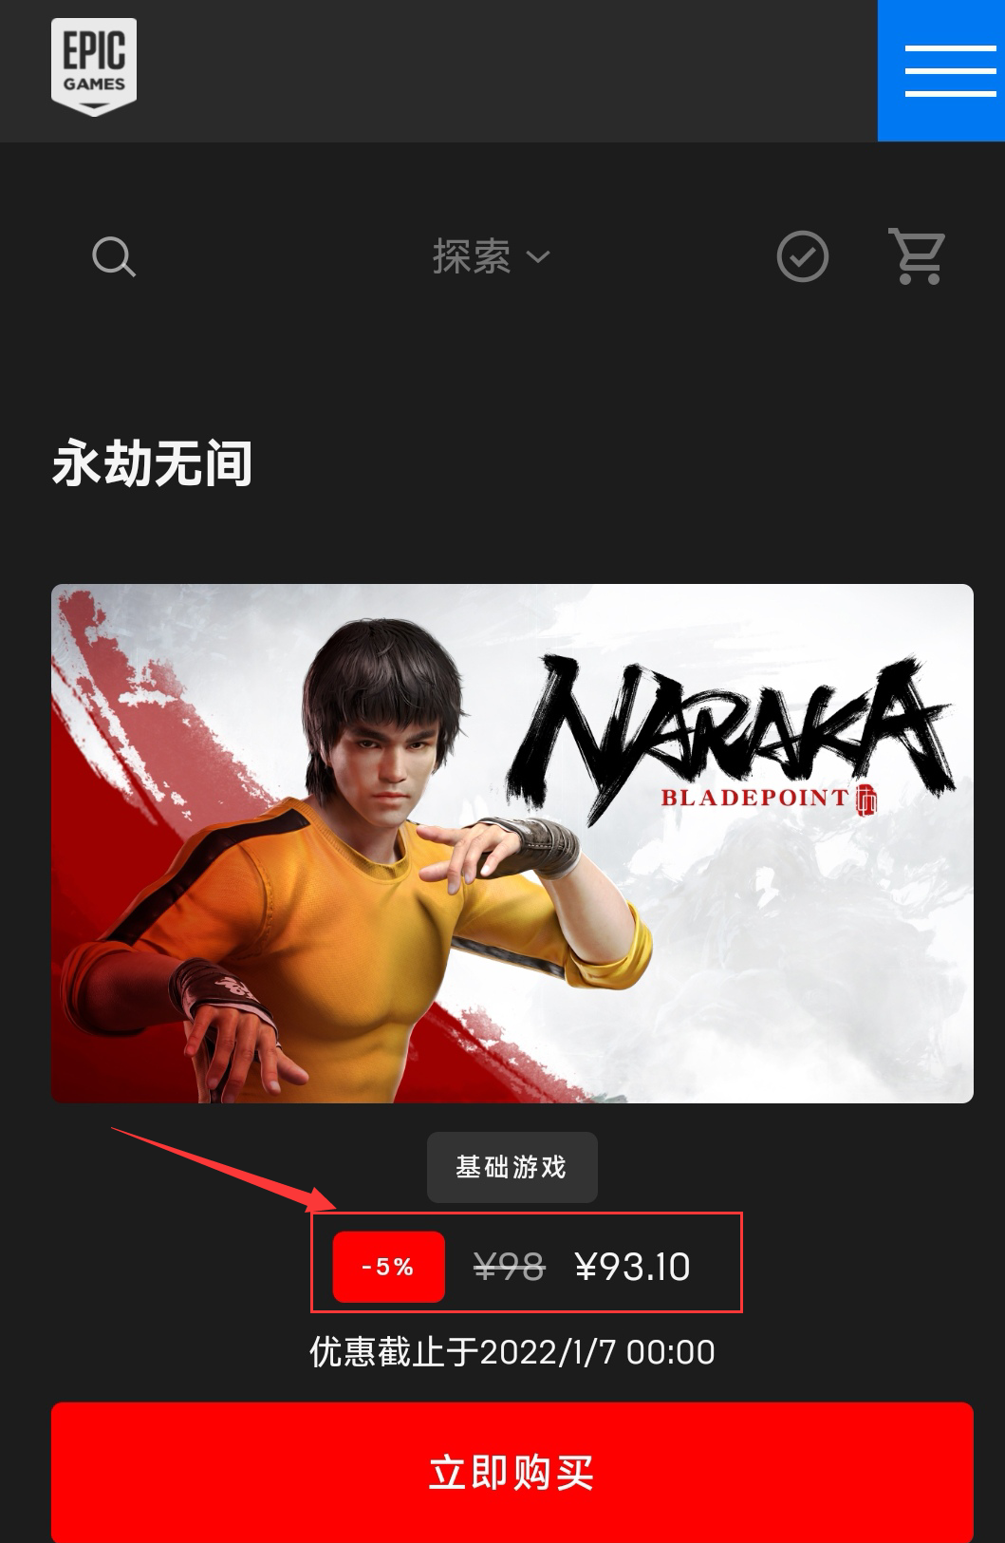Click the struck-through ¥98 original price
This screenshot has height=1543, width=1005.
(510, 1267)
